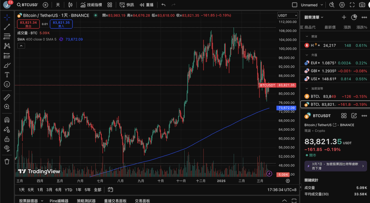The height and width of the screenshot is (203, 370).
Task: Collapse the indicator legend chevron
Action: (x=21, y=46)
